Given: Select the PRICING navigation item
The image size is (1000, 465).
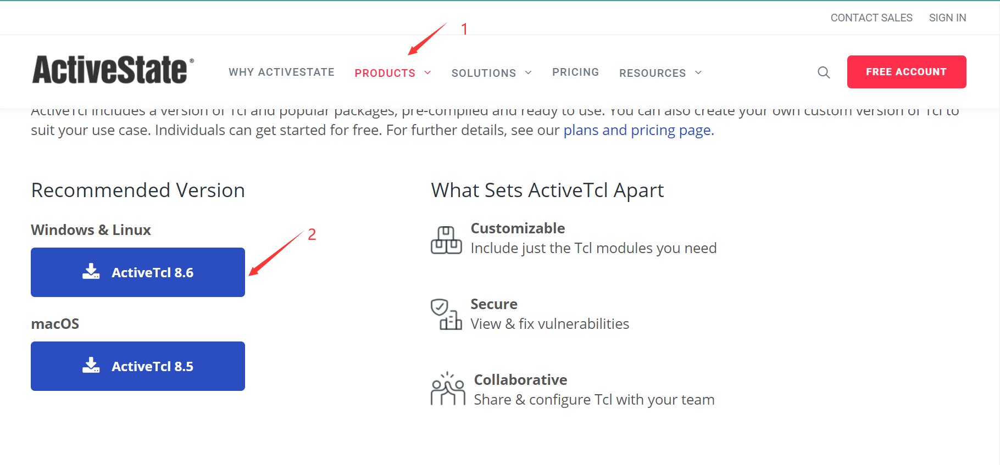Looking at the screenshot, I should (575, 72).
